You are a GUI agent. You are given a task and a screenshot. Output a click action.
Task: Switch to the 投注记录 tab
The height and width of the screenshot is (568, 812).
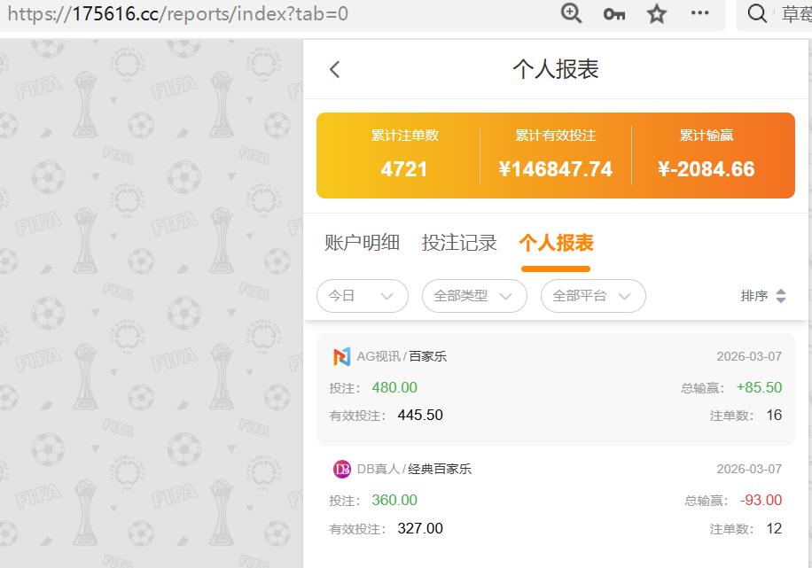461,243
